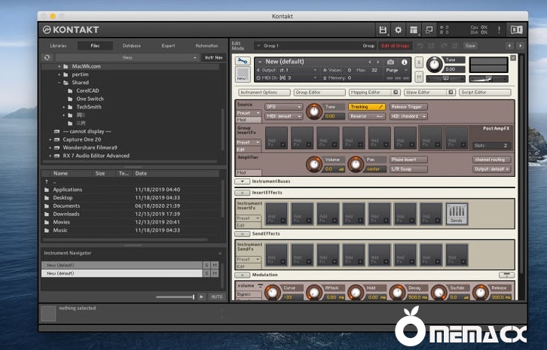Toggle the minimized view icon in header

pyautogui.click(x=429, y=30)
